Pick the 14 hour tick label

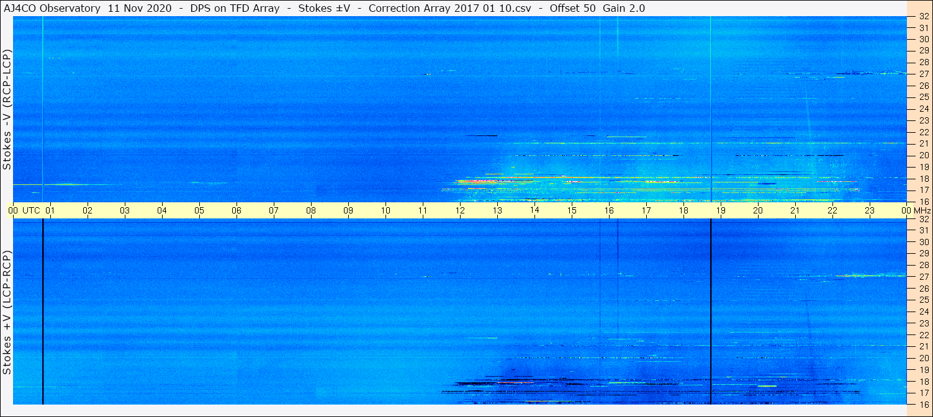point(534,210)
